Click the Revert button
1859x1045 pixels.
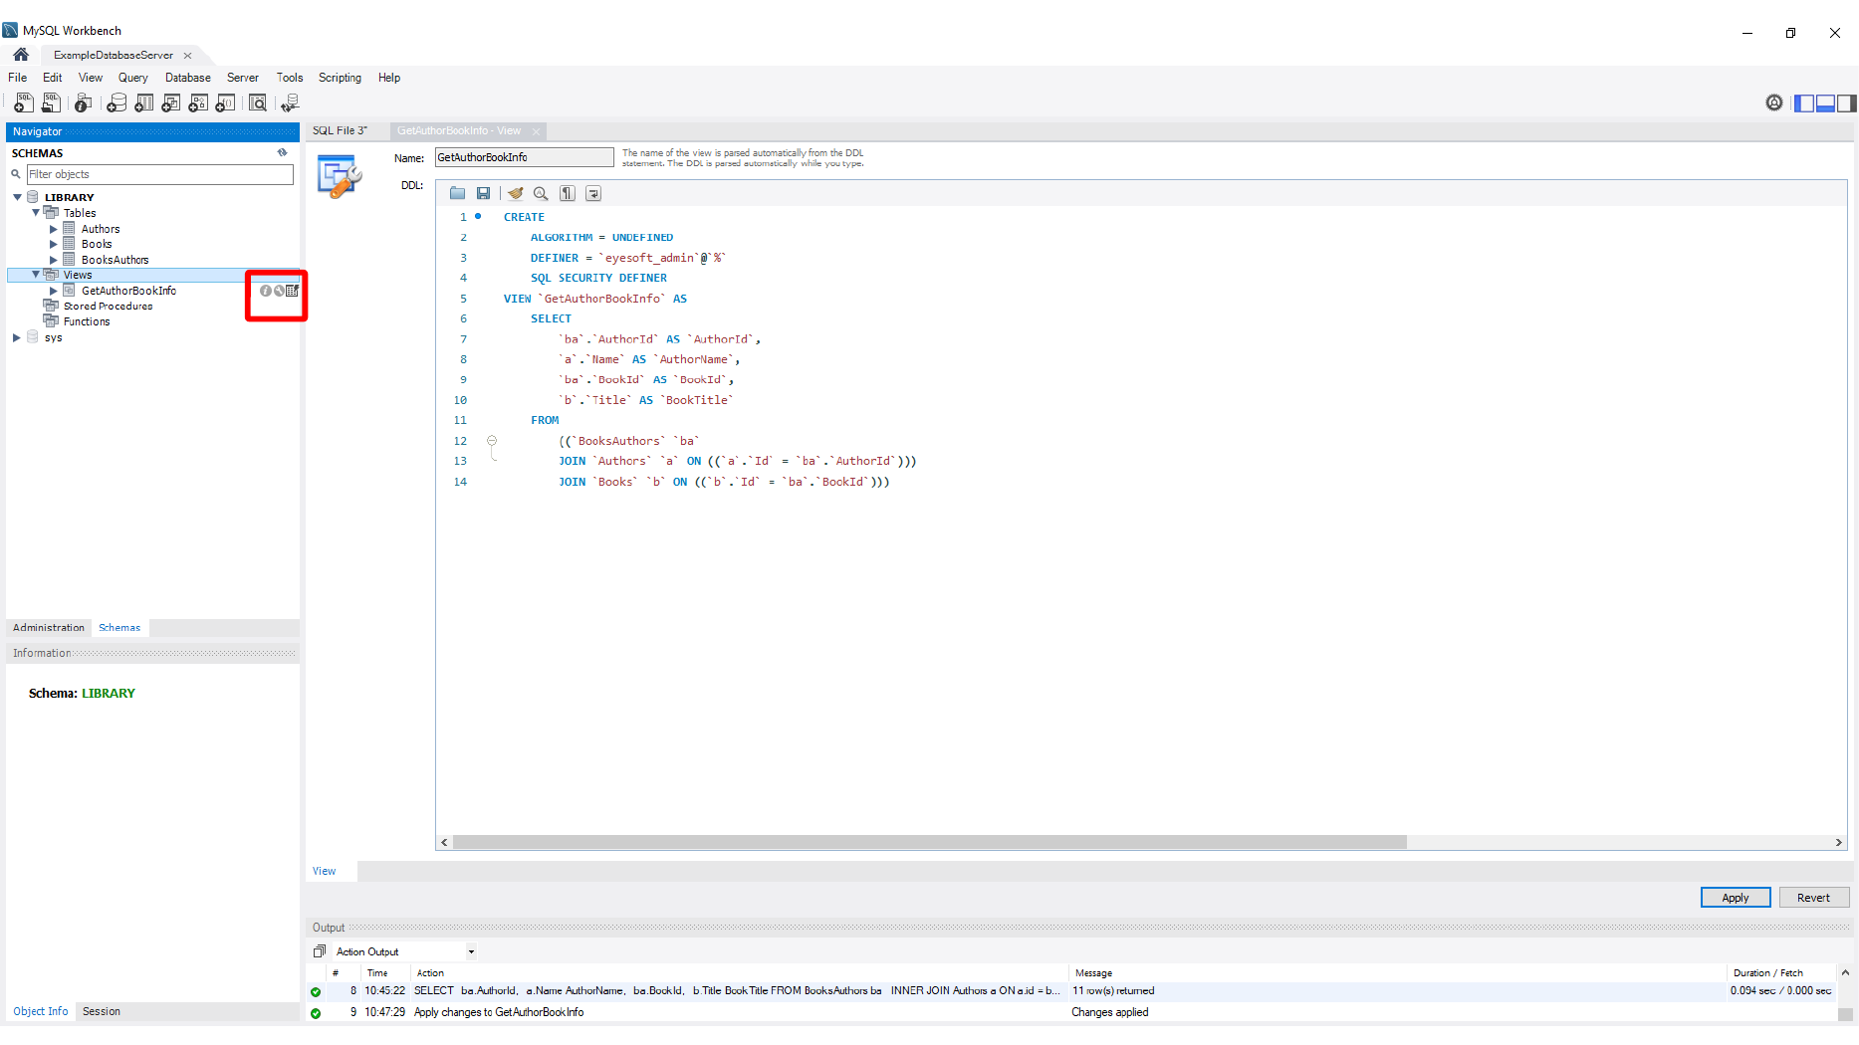point(1813,898)
